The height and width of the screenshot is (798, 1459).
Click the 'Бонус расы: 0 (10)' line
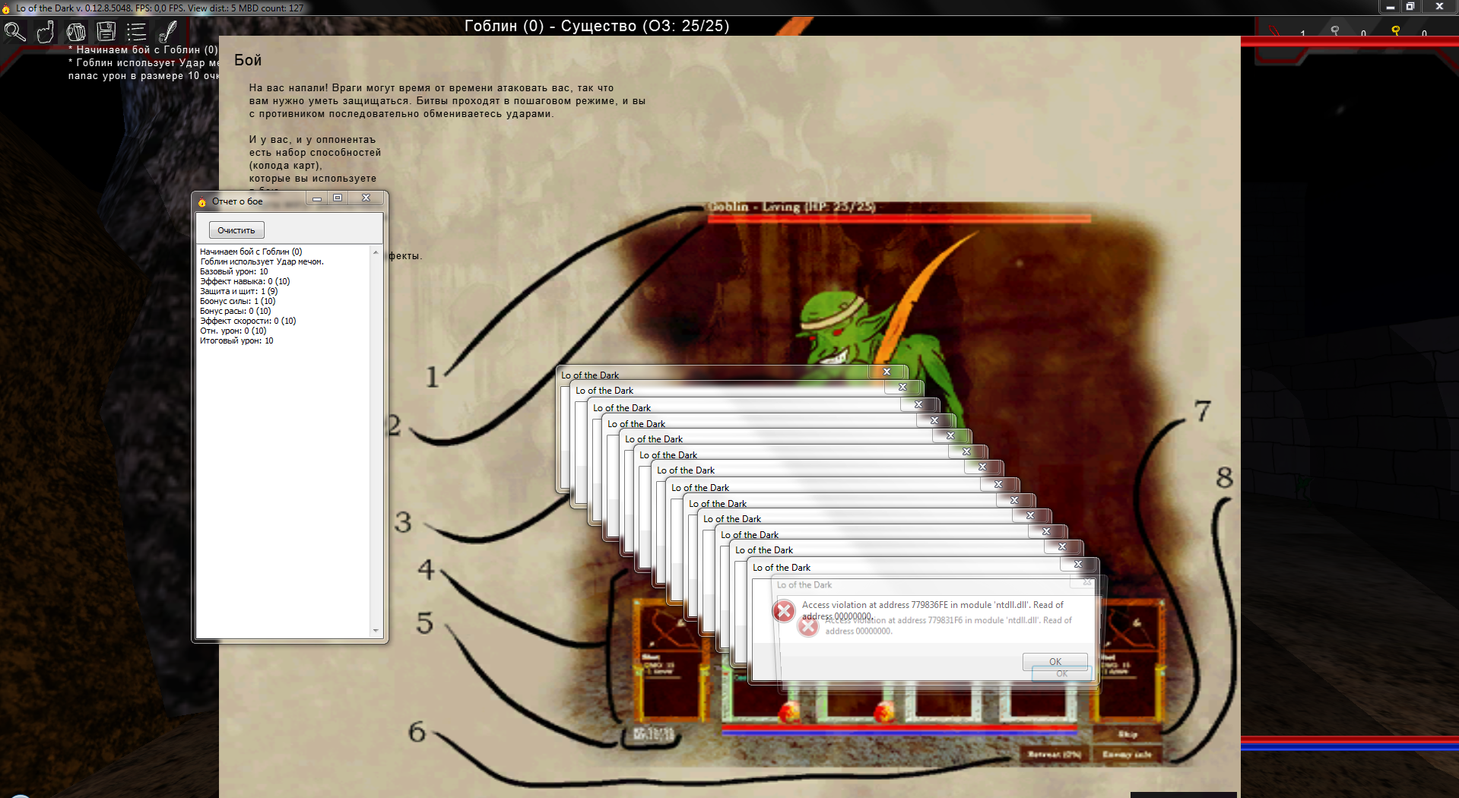[236, 311]
